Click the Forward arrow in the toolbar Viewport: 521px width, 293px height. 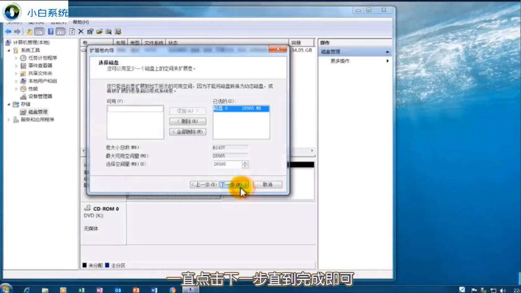pyautogui.click(x=17, y=31)
